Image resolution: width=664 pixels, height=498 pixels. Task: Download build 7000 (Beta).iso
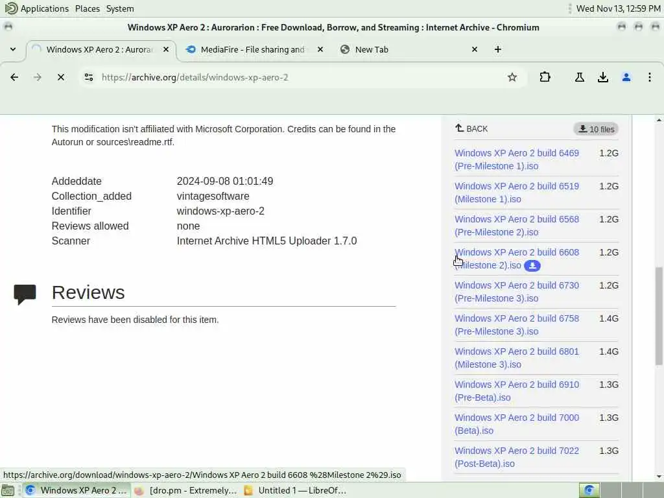point(517,424)
